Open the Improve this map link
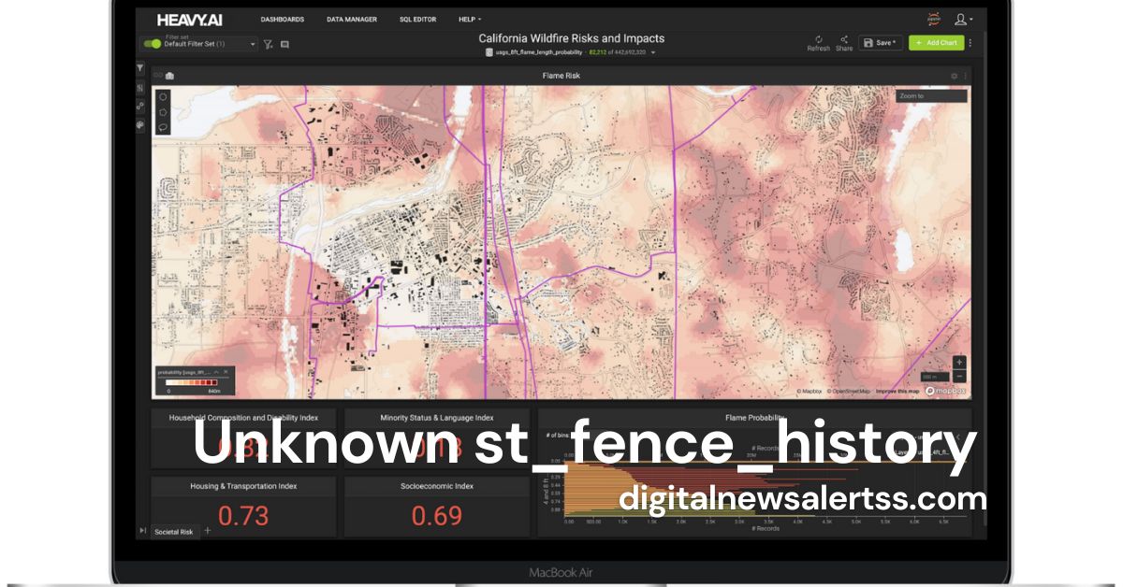 pyautogui.click(x=898, y=391)
